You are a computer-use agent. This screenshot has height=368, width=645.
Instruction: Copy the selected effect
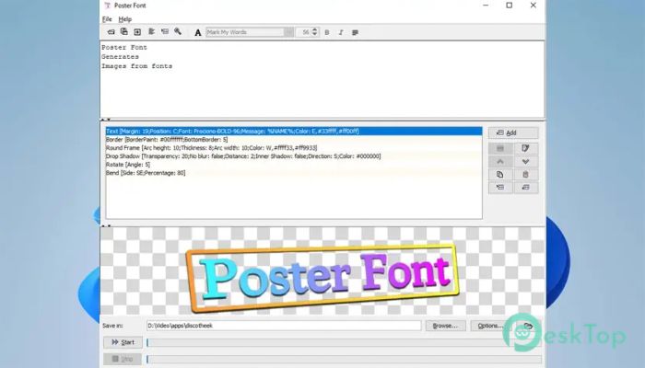click(500, 175)
